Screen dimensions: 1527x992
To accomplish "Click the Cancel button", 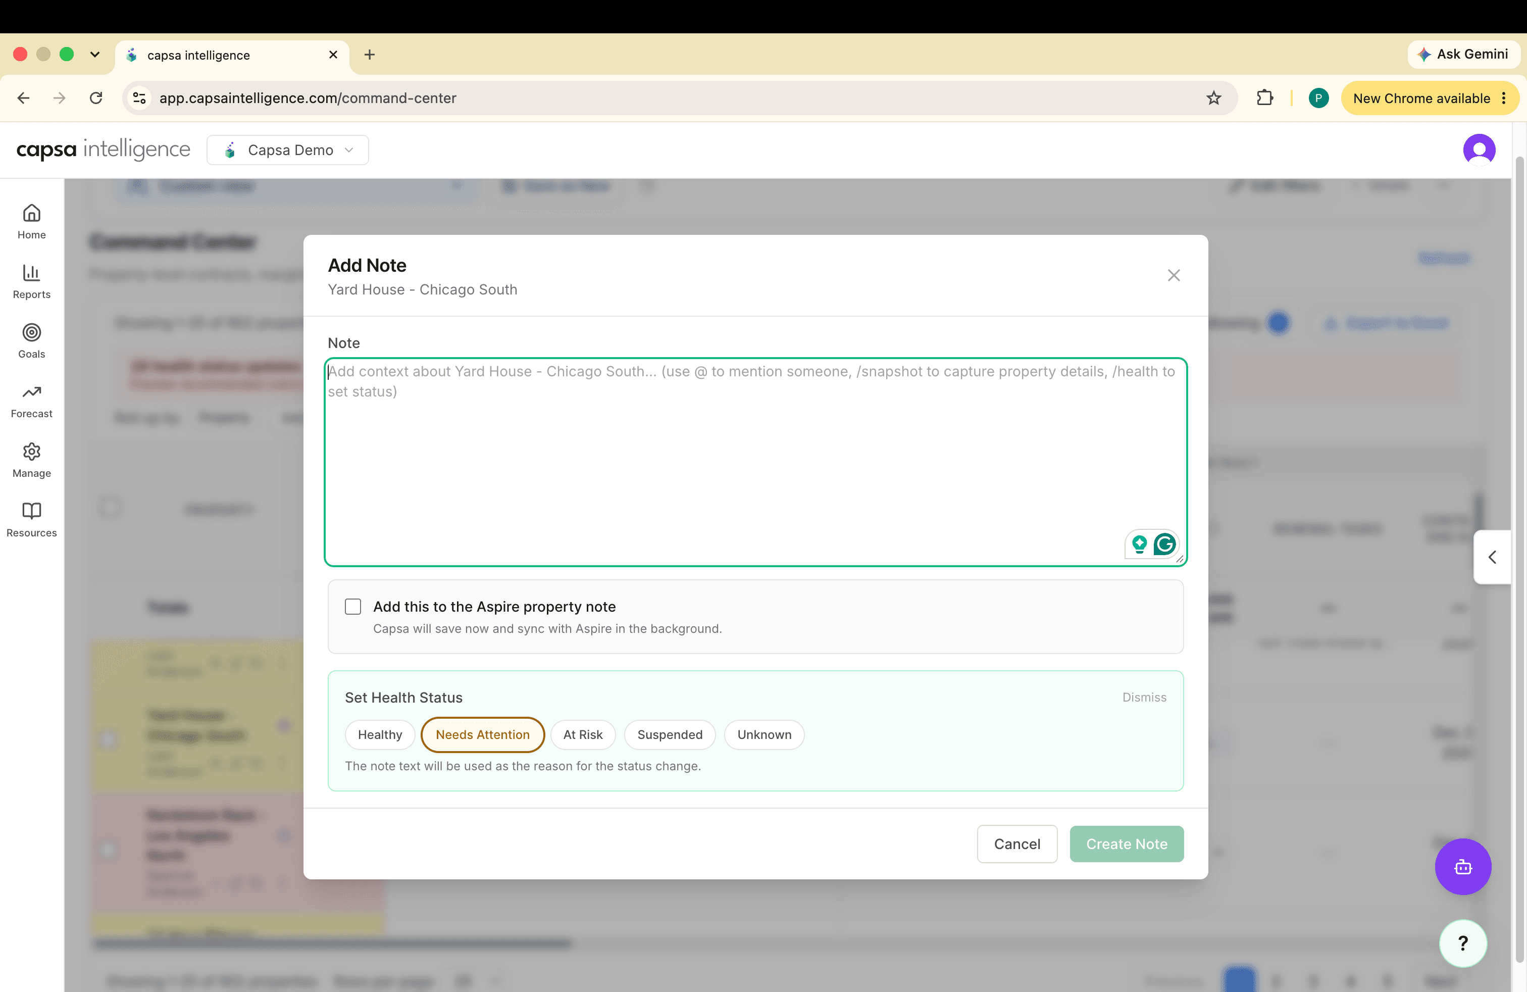I will [x=1017, y=844].
